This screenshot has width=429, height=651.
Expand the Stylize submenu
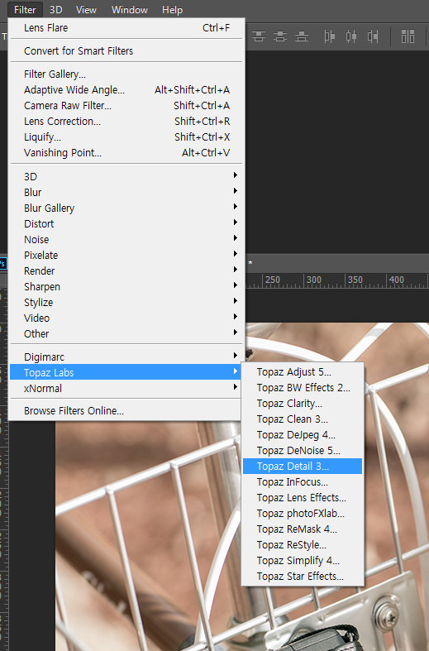tap(126, 303)
